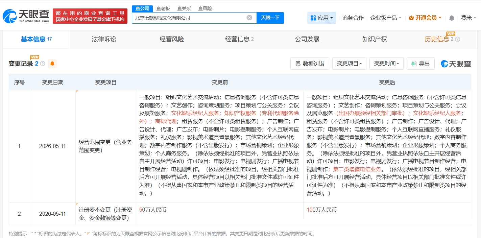Click the date in row 1
481x238 pixels.
tap(53, 146)
